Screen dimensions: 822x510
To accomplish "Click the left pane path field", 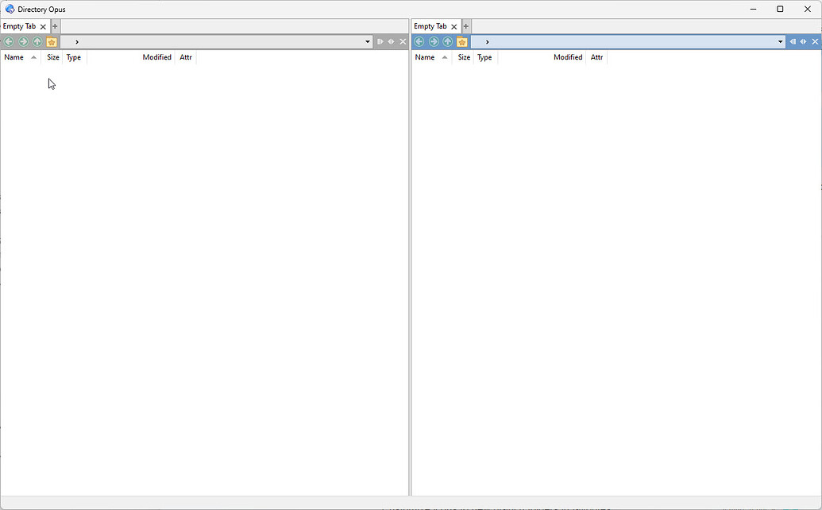I will point(216,41).
